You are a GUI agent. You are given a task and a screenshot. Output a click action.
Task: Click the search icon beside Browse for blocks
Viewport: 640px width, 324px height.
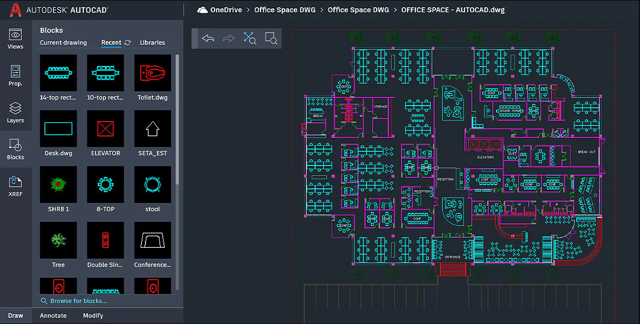pos(44,301)
